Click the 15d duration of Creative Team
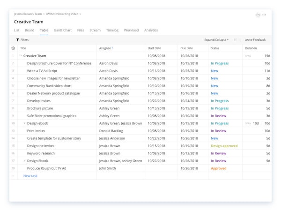Image resolution: width=281 pixels, height=211 pixels. pos(267,56)
